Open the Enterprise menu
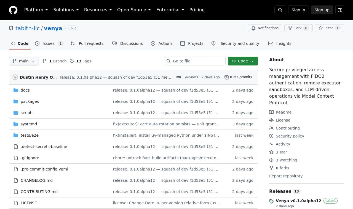 [x=170, y=10]
